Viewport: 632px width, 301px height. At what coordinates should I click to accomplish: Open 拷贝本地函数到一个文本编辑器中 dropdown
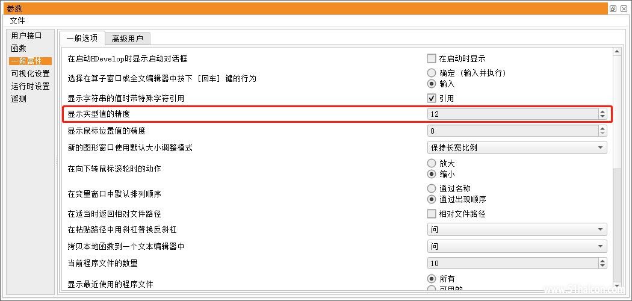[517, 246]
